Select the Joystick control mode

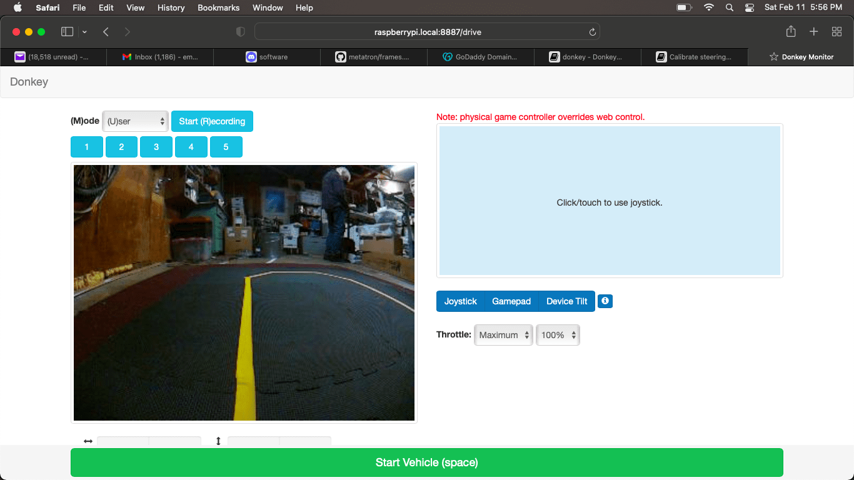click(460, 301)
